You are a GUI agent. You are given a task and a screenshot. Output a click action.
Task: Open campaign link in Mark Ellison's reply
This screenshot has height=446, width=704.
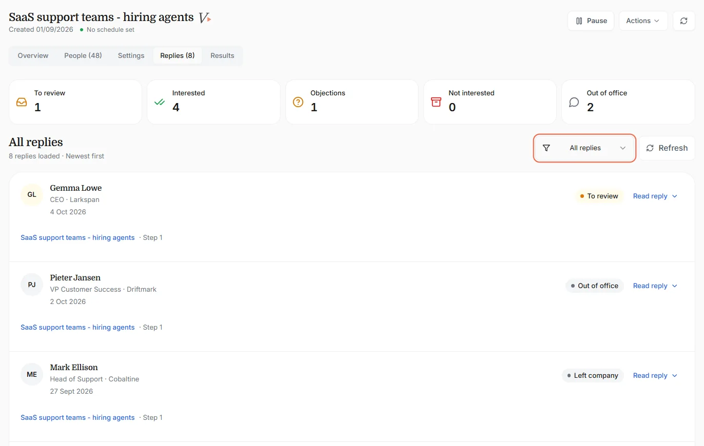(77, 418)
